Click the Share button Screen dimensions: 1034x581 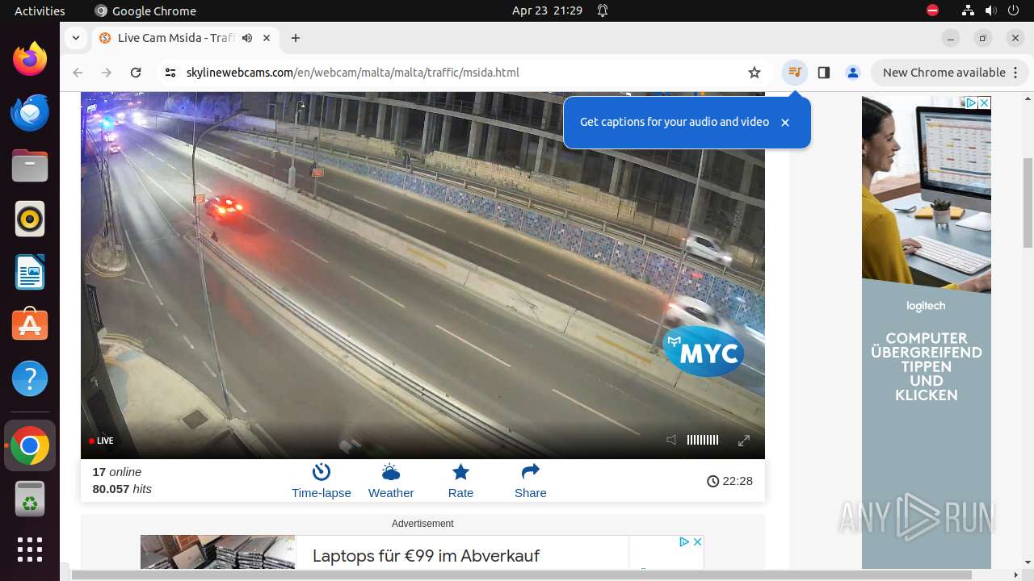(x=531, y=481)
